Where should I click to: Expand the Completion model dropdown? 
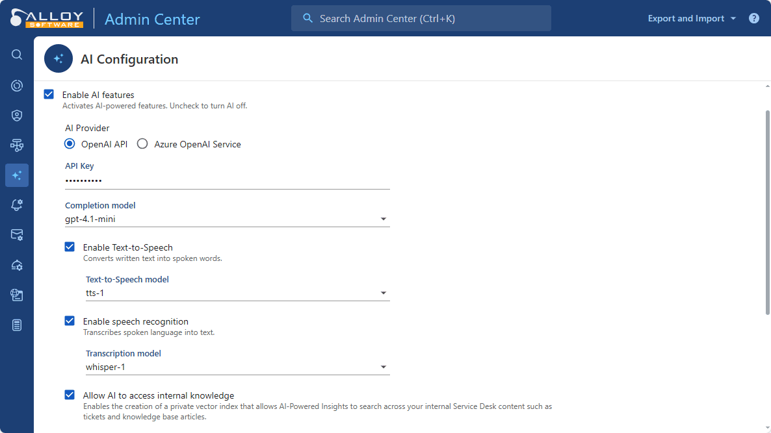point(383,219)
